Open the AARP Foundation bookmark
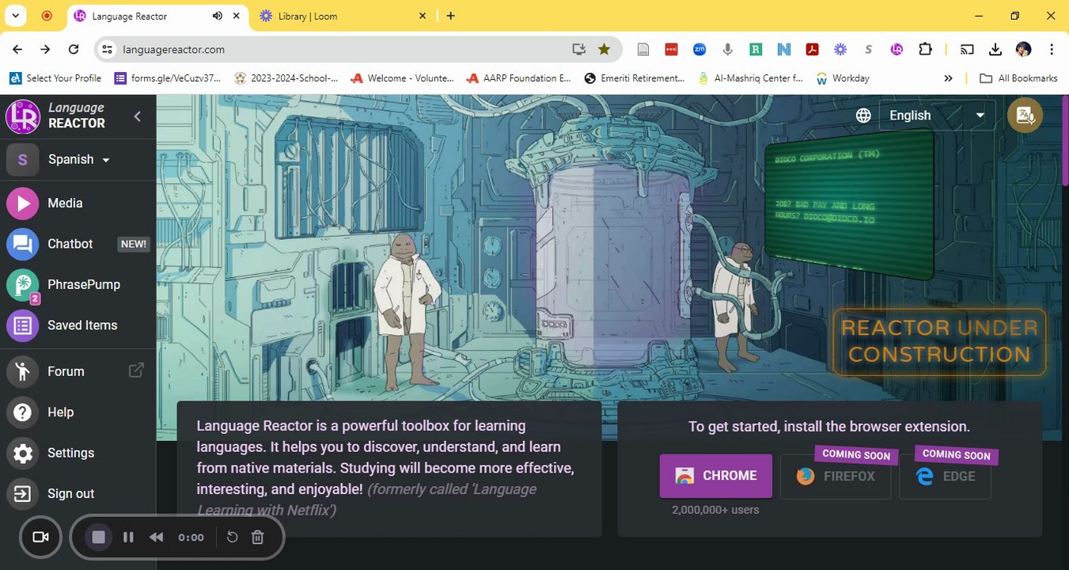This screenshot has width=1069, height=570. 518,78
